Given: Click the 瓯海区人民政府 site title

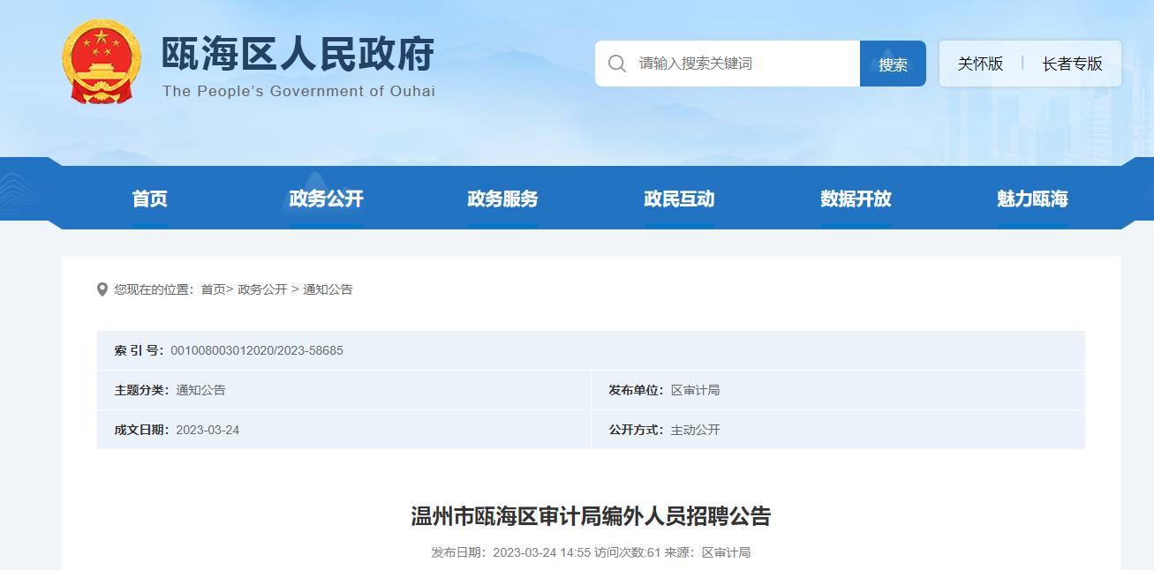Looking at the screenshot, I should pos(298,55).
